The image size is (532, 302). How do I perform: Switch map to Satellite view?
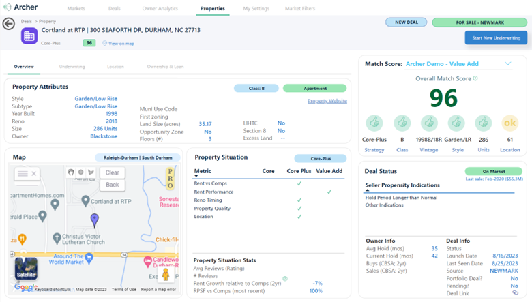26,268
